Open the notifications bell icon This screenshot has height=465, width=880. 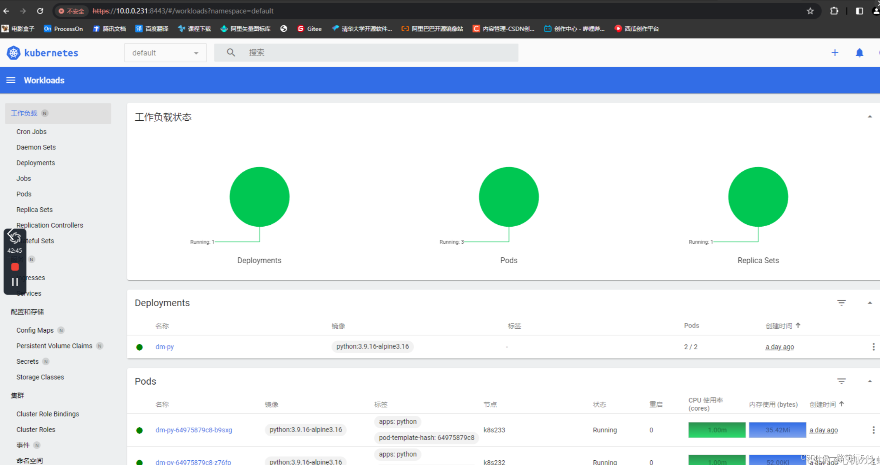coord(859,53)
